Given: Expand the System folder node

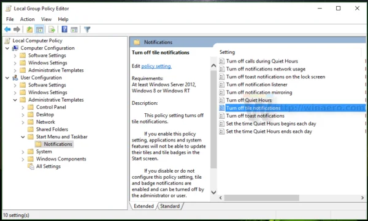Looking at the screenshot, I should (x=23, y=152).
